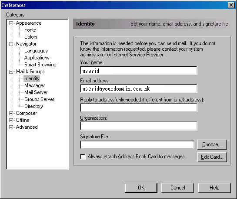Expand the Advanced category

[x=11, y=127]
